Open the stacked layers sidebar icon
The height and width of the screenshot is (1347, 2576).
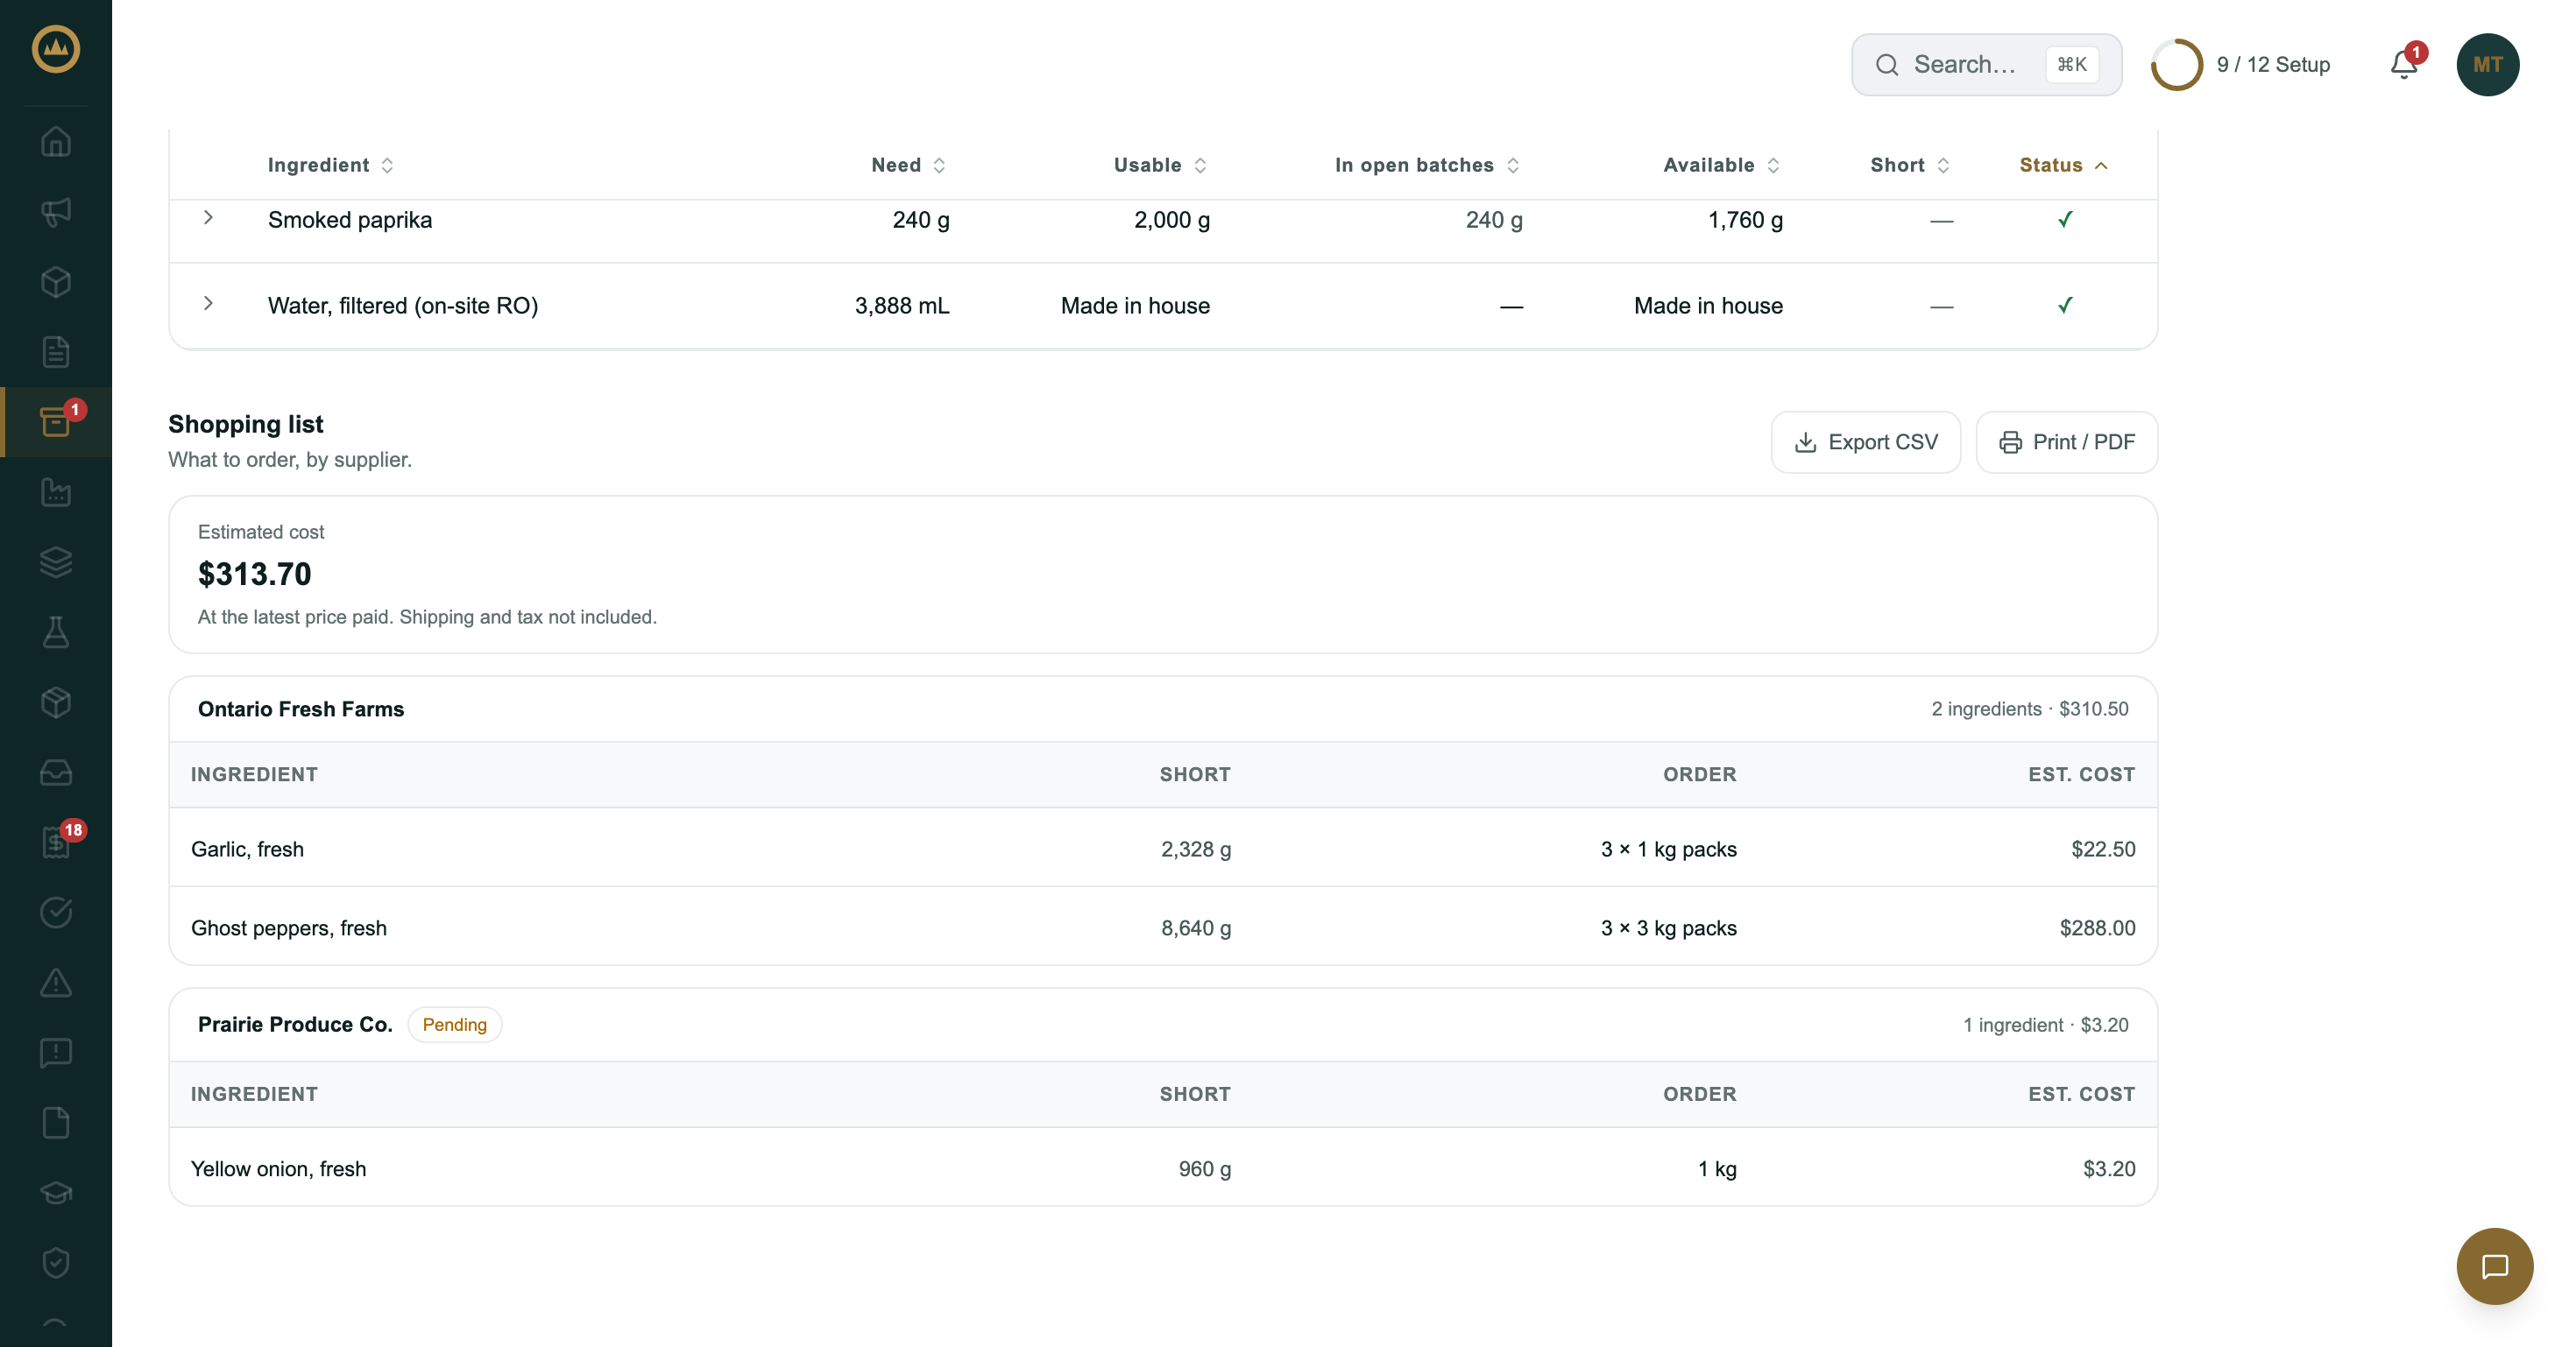[56, 561]
